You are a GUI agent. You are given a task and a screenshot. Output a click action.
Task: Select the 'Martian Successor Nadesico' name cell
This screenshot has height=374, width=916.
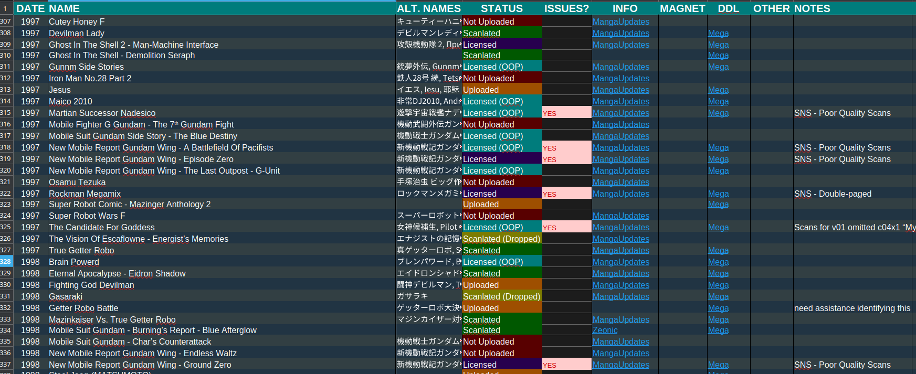[222, 113]
